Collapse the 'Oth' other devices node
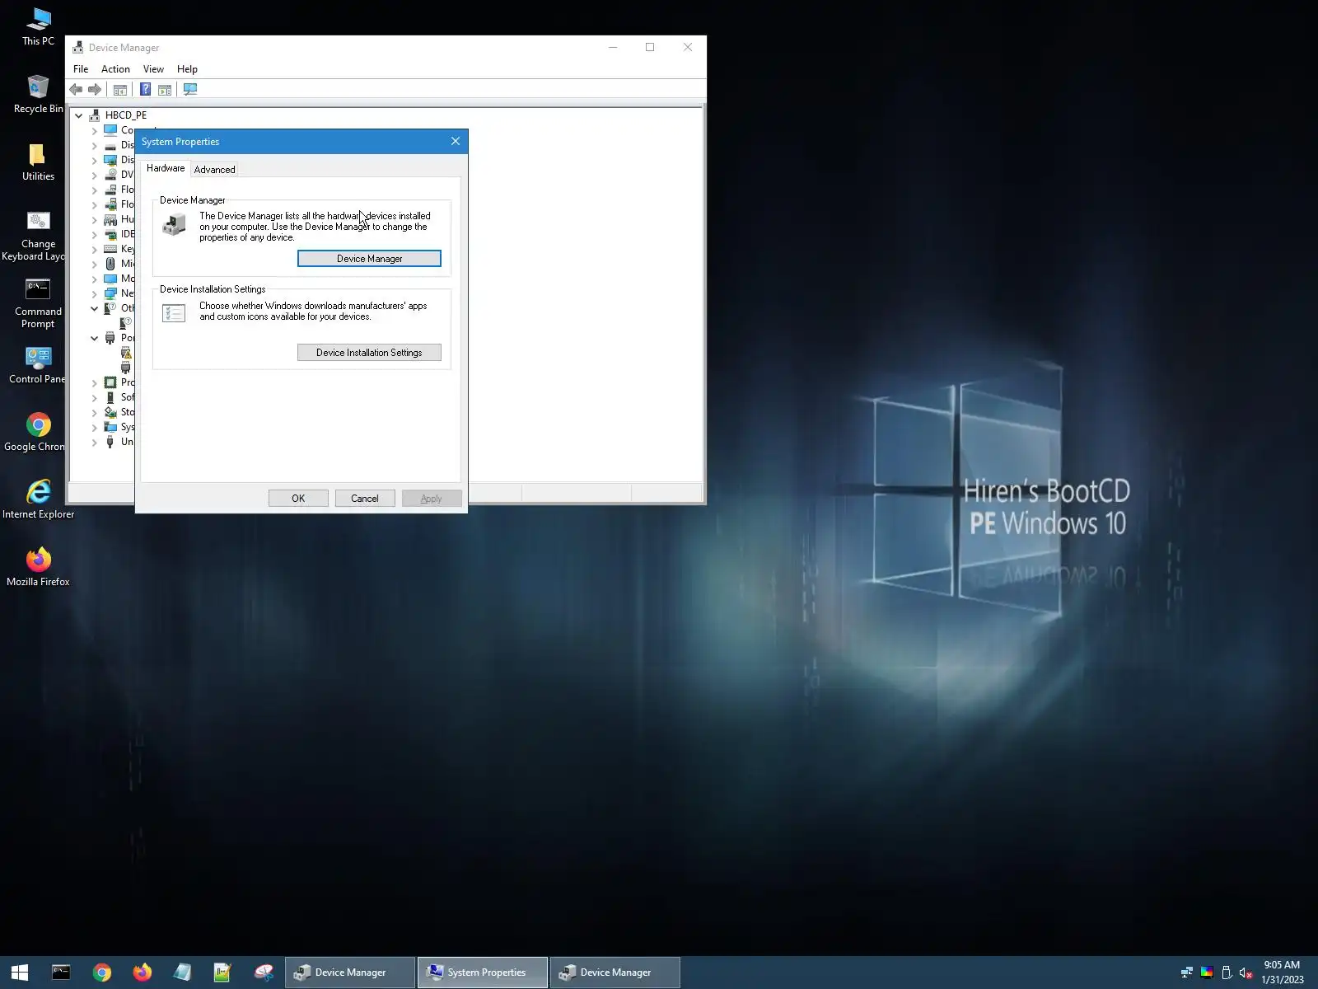Screen dimensions: 1318x989 [94, 308]
